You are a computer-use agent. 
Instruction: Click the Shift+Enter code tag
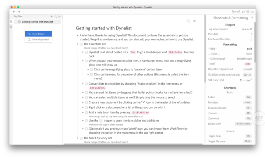tap(140, 112)
